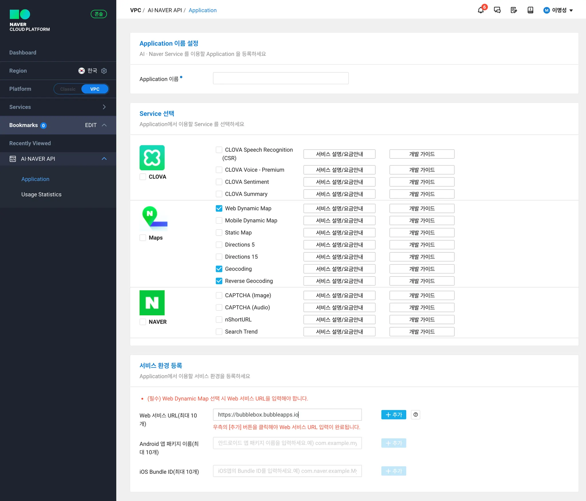Image resolution: width=586 pixels, height=501 pixels.
Task: Open the user guide book icon
Action: tap(530, 10)
